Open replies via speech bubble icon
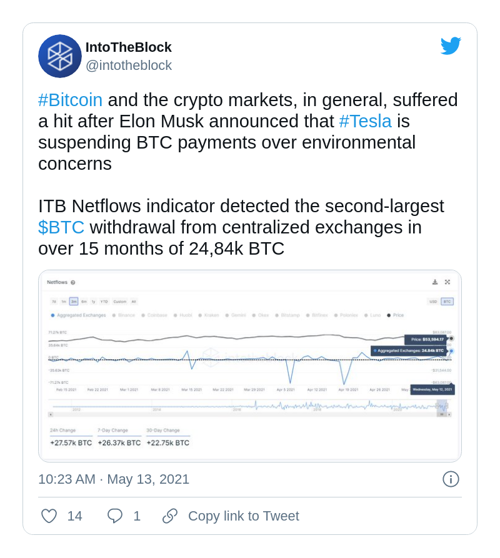 (115, 516)
